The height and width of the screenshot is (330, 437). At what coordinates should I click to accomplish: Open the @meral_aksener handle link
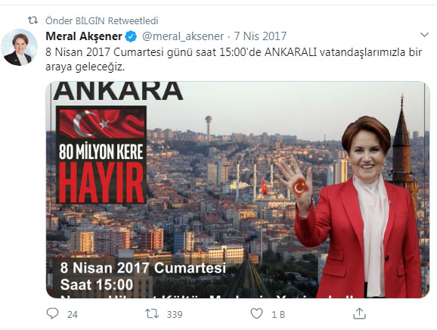coord(183,36)
